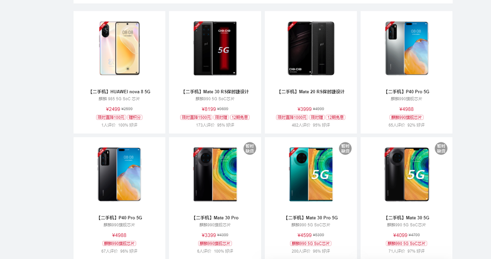Click the 12期免息 tag under Mate 20 RS
The width and height of the screenshot is (491, 259).
click(x=336, y=117)
